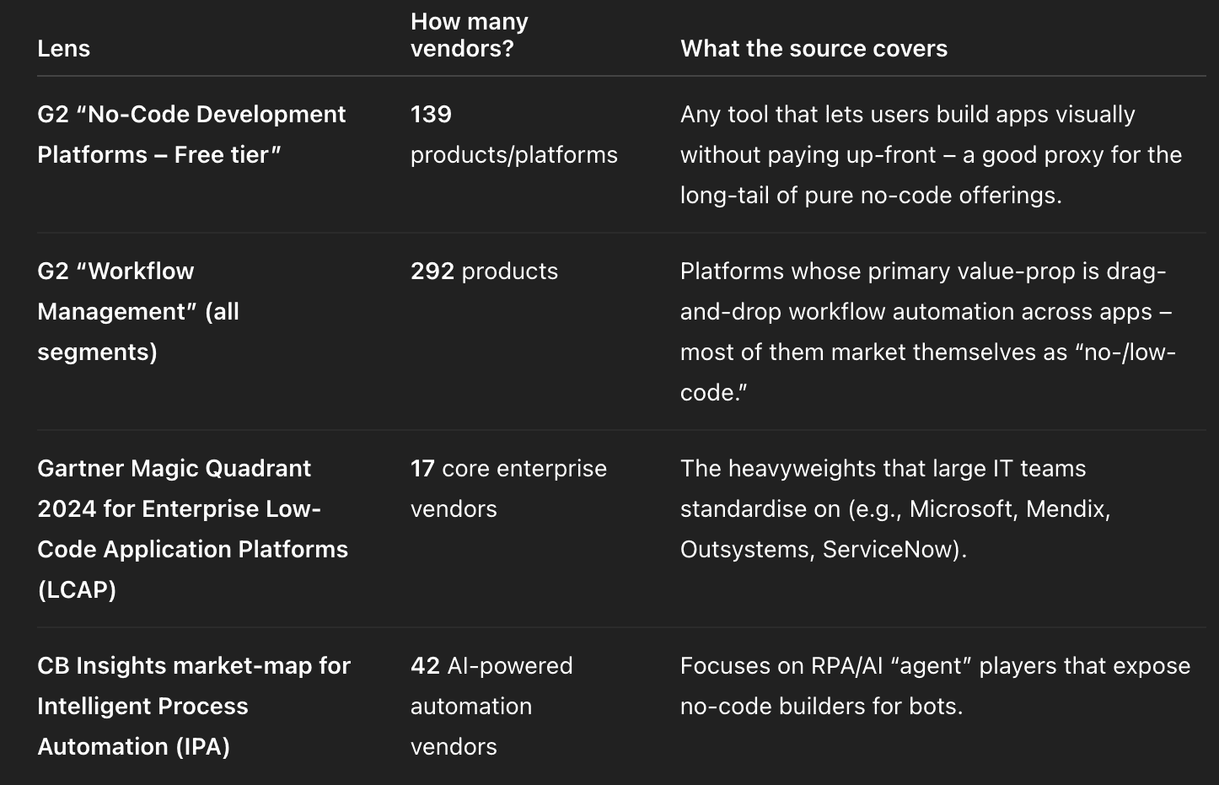The image size is (1219, 785).
Task: Click the "core enterprise vendors" text
Action: point(508,488)
